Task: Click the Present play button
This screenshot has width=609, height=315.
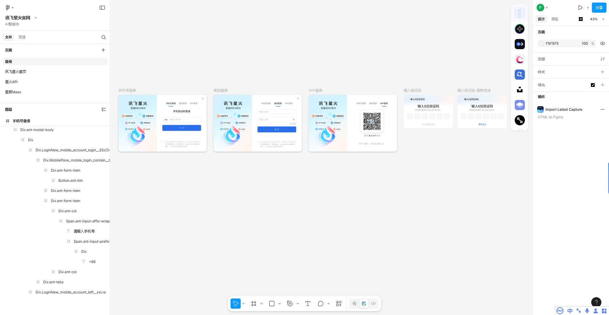Action: pos(580,8)
